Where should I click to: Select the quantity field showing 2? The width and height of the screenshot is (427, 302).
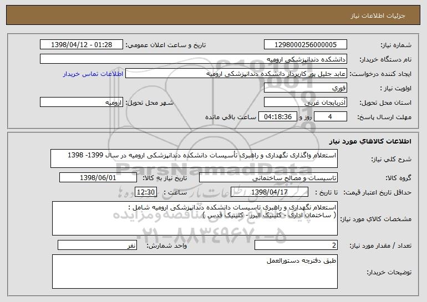(x=296, y=245)
